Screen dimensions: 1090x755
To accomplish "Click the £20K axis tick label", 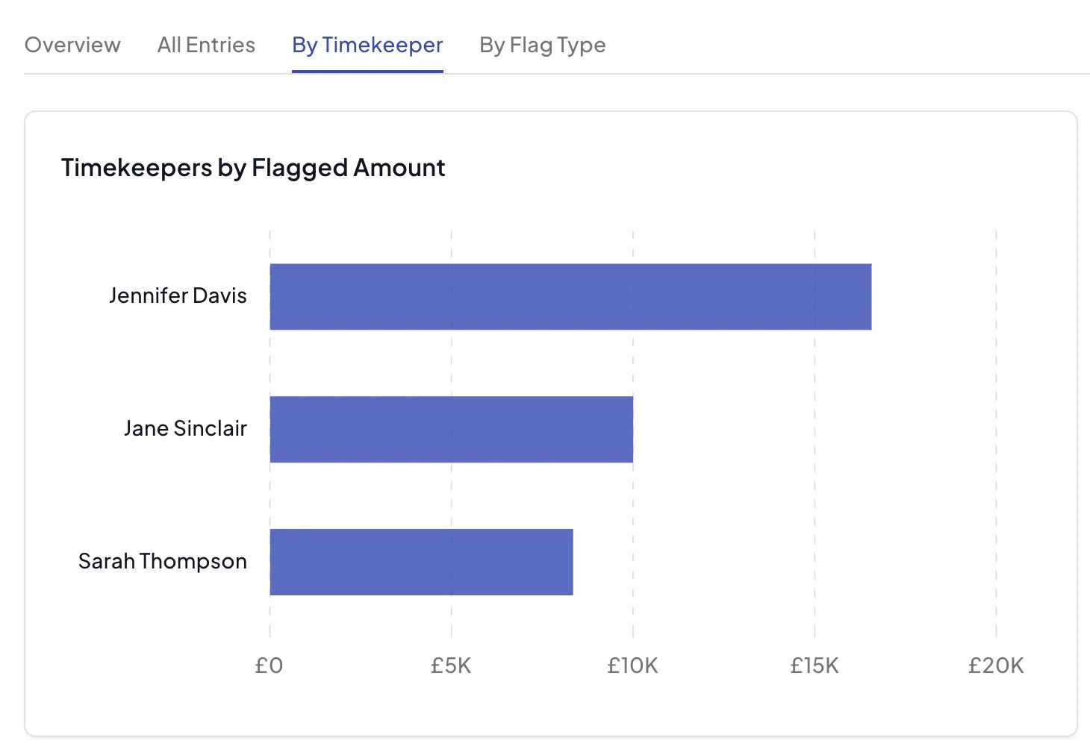I will 996,665.
